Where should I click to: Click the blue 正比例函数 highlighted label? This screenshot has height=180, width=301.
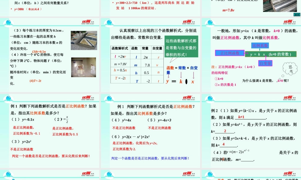(x=230, y=53)
